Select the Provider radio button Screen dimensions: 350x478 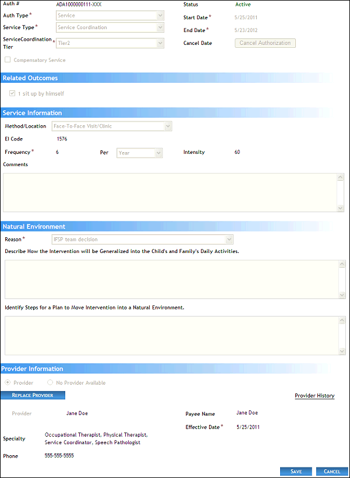pyautogui.click(x=8, y=383)
